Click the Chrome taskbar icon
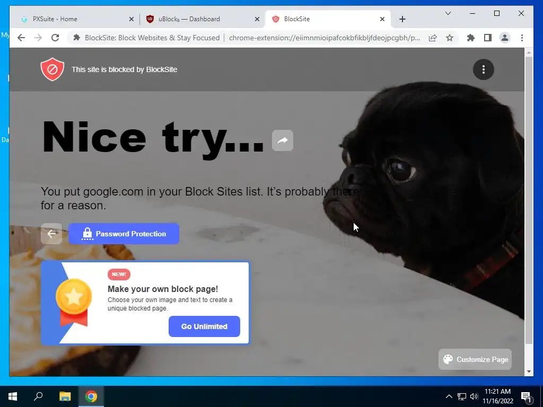Screen dimensions: 543x407 (91, 396)
